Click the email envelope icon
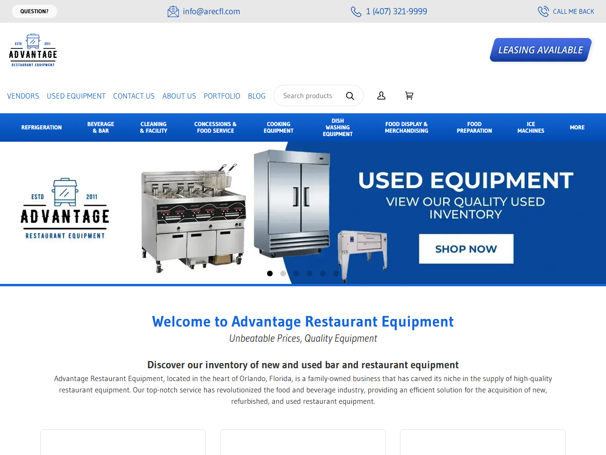This screenshot has height=455, width=606. (173, 11)
